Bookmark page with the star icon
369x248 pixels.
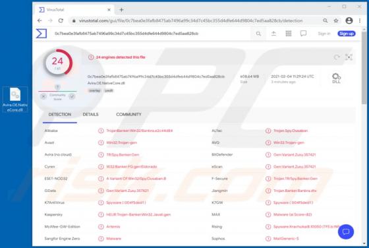click(336, 20)
